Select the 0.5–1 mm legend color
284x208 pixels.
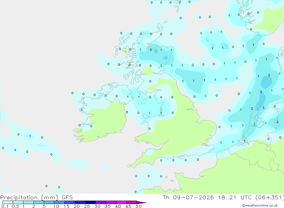point(18,202)
